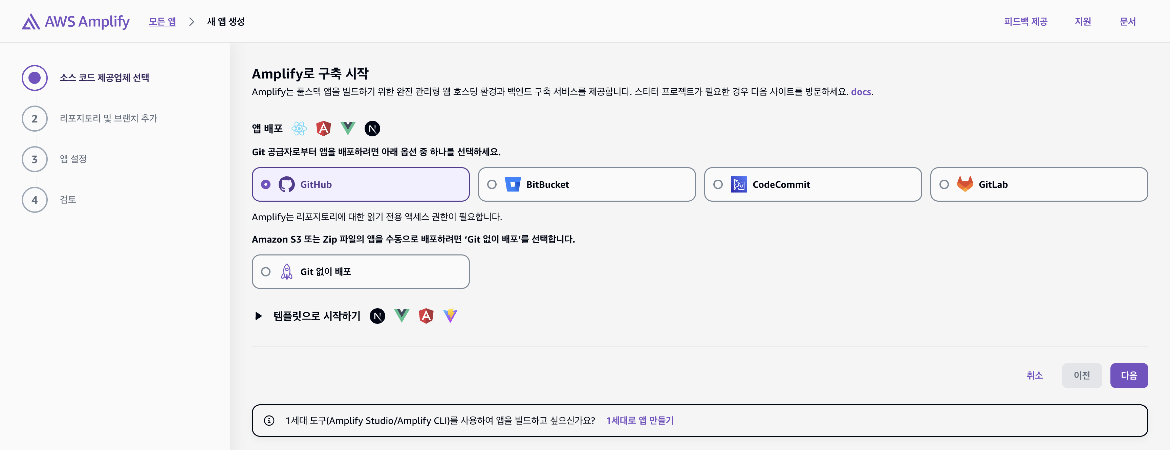Click the Vite icon in template row
Screen dimensions: 1170x450
point(450,316)
